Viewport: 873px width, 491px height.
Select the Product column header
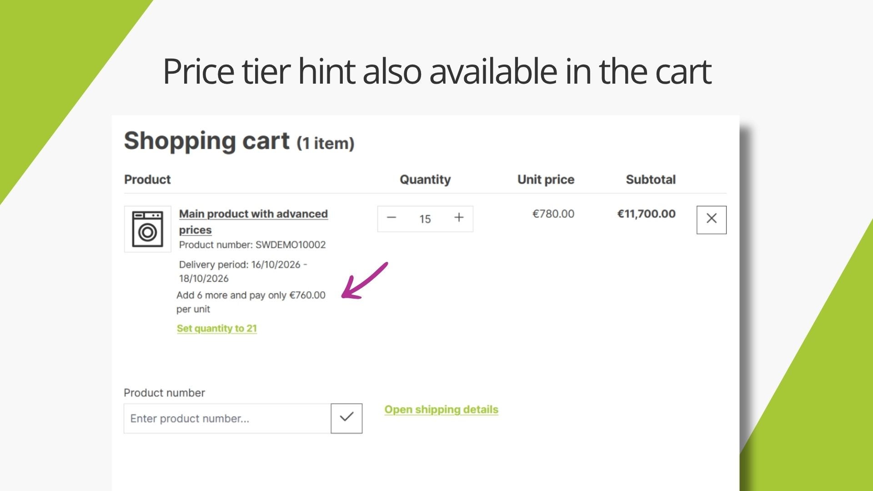[147, 180]
